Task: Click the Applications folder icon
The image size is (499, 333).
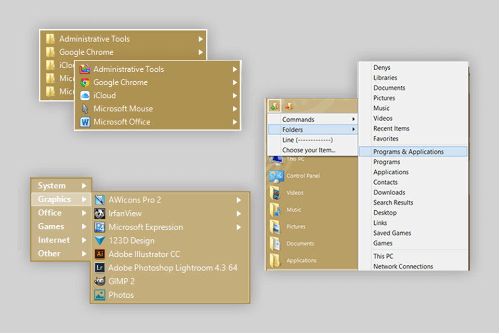Action: pyautogui.click(x=274, y=261)
